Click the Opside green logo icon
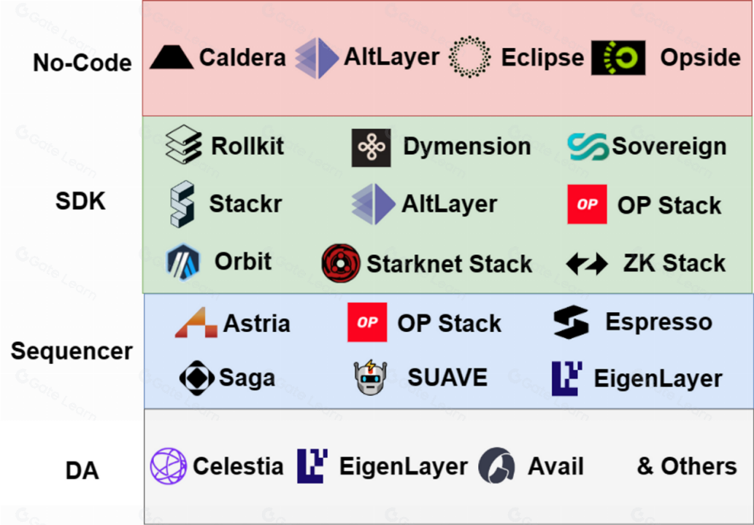Screen dimensions: 754x525 [x=618, y=58]
